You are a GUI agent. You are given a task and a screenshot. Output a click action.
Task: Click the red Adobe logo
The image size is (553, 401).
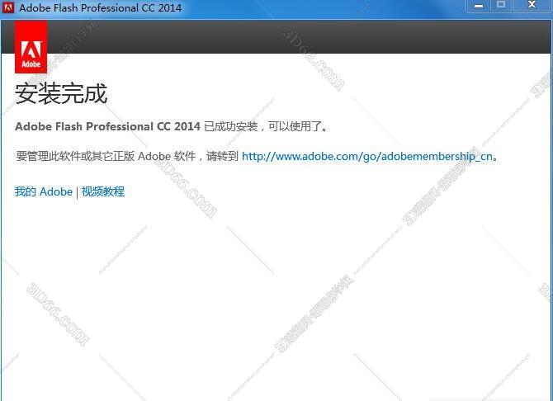pos(31,46)
